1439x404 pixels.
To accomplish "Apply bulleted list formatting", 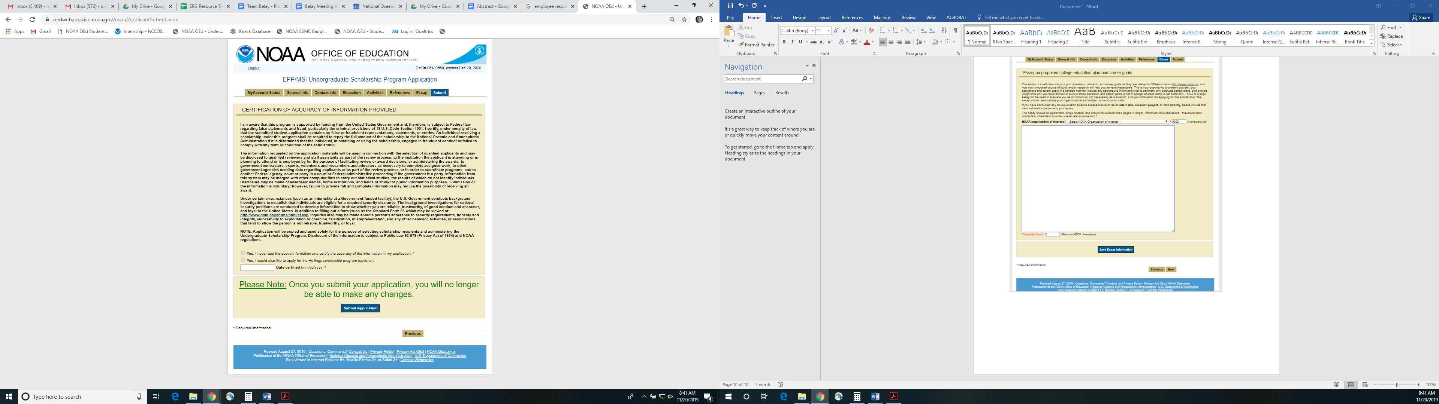I will coord(883,31).
